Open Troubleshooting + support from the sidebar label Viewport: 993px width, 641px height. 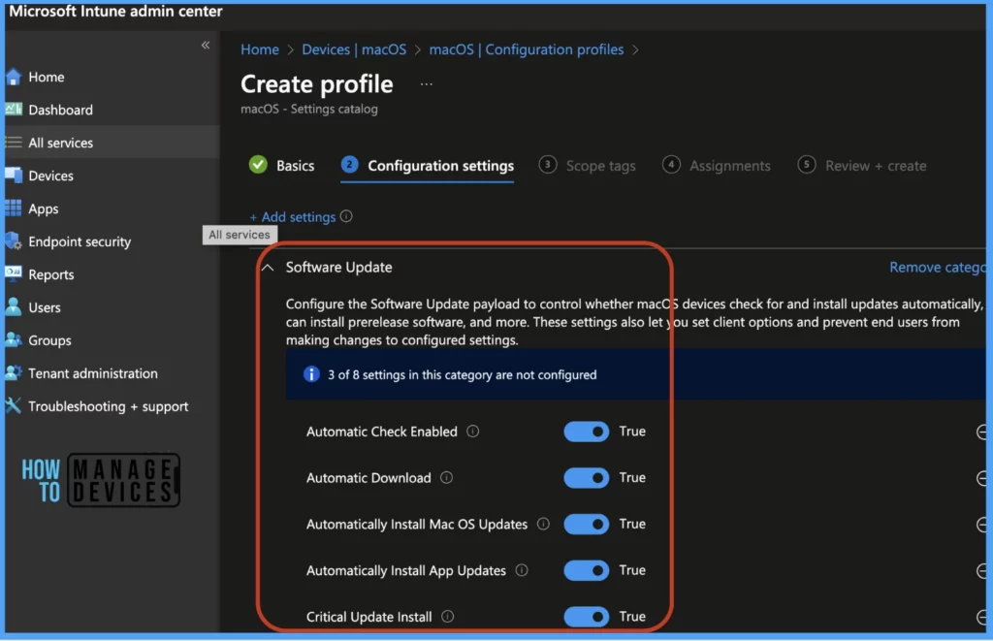109,406
